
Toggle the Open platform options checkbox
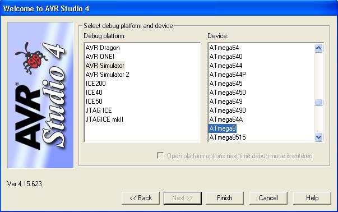tap(160, 155)
